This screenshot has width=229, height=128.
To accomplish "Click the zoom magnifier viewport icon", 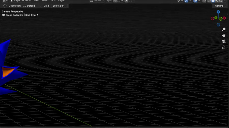I will pyautogui.click(x=224, y=29).
